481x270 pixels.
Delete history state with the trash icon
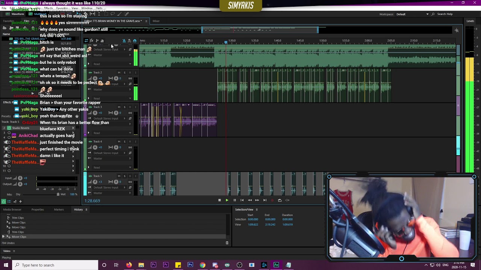227,243
